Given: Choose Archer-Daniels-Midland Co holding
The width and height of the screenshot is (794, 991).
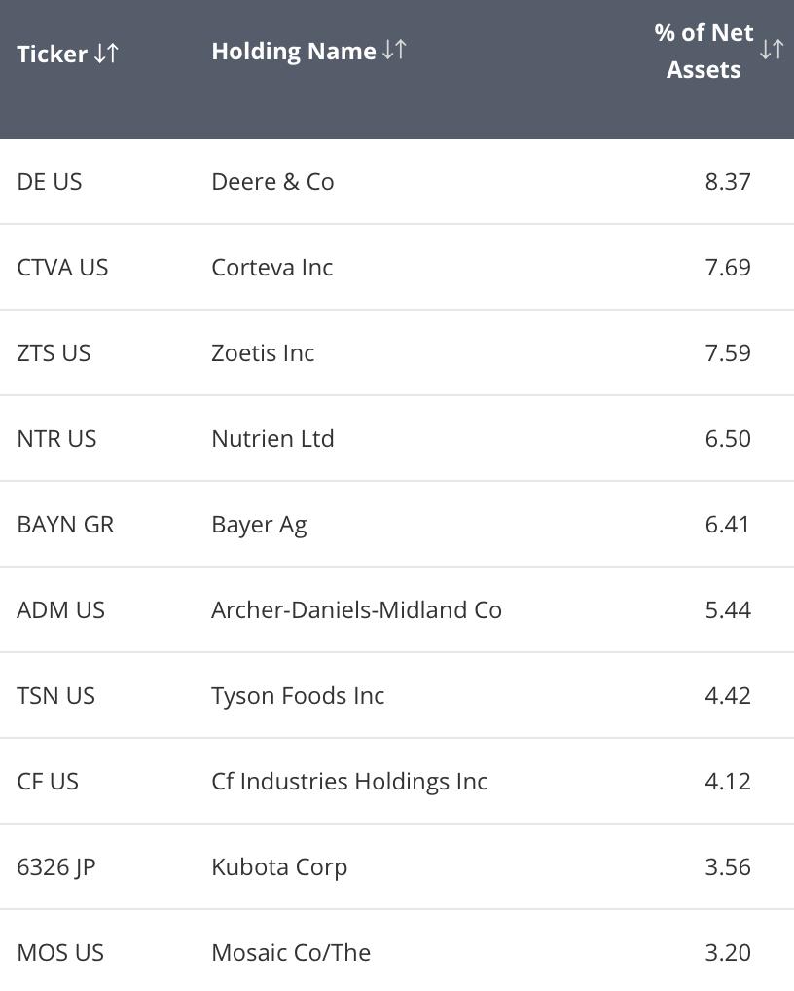Looking at the screenshot, I should 357,610.
